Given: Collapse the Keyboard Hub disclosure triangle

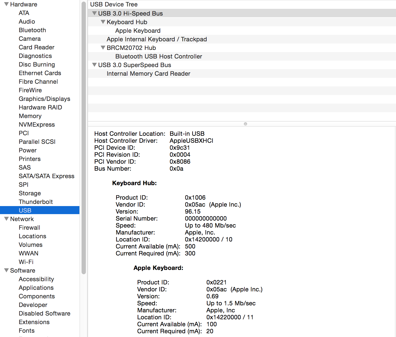Looking at the screenshot, I should 103,22.
